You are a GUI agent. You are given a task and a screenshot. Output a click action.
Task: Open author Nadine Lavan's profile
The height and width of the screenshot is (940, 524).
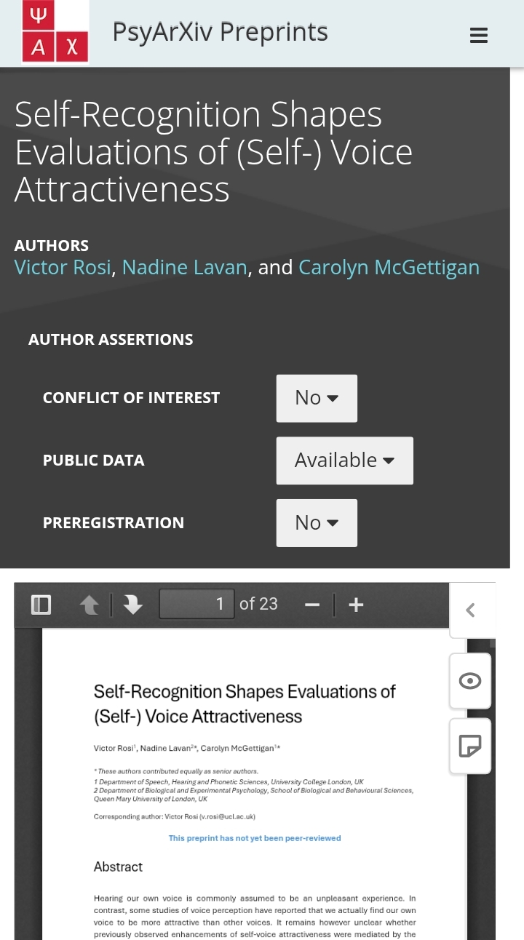click(x=185, y=268)
